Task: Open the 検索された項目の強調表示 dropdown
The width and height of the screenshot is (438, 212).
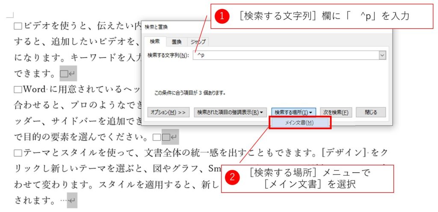Action: pos(231,112)
